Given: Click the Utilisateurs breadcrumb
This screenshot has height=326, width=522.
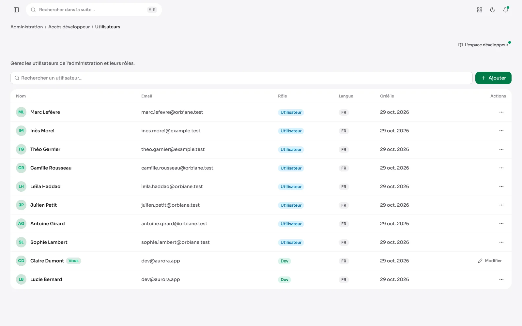Looking at the screenshot, I should coord(108,27).
